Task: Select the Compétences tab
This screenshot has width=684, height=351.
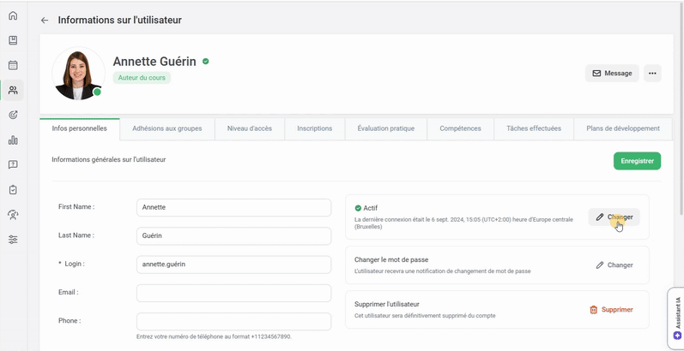Action: coord(460,128)
